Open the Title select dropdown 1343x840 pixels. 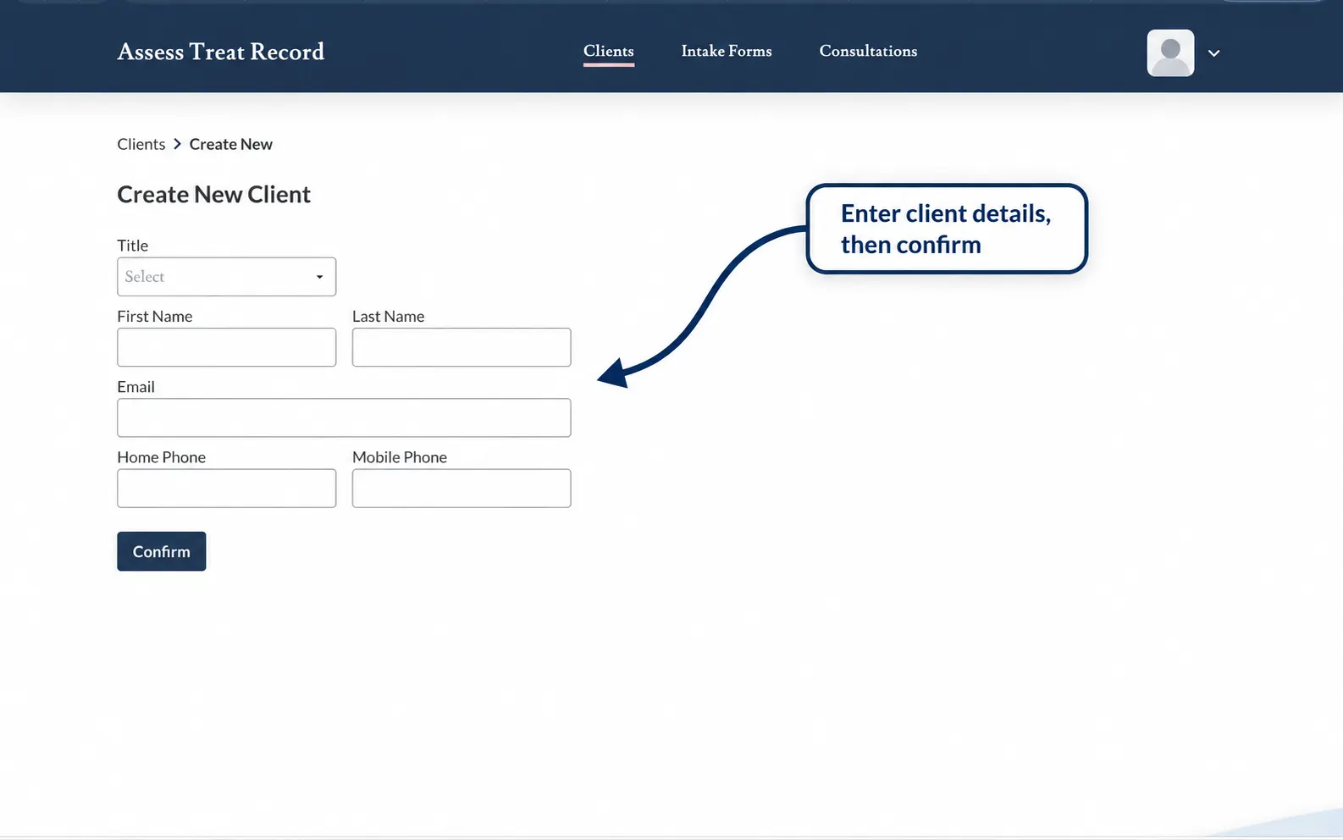click(226, 277)
